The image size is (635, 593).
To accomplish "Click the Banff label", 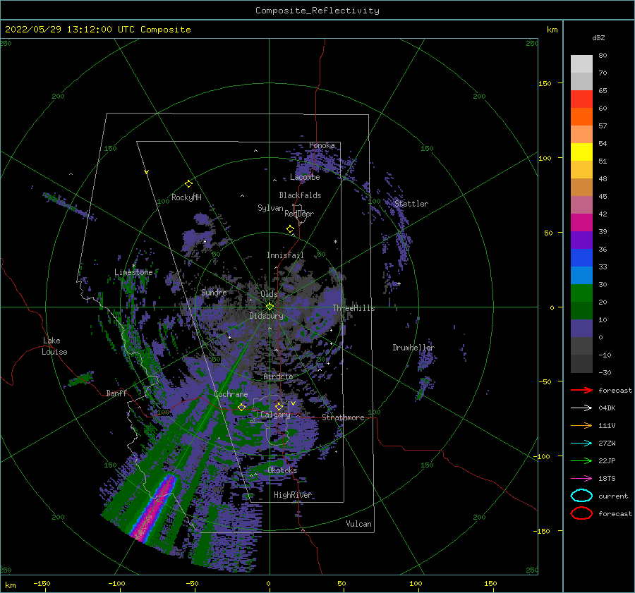I will point(116,393).
